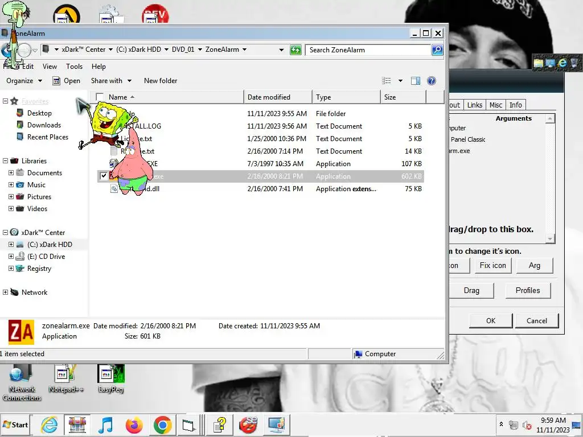583x437 pixels.
Task: Click the Recent Places icon in navigation pane
Action: [x=20, y=137]
